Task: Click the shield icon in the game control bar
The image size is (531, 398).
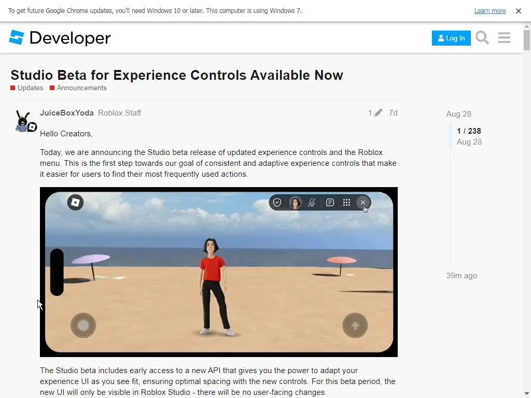Action: 277,203
